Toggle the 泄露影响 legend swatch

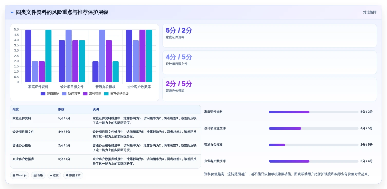tap(43, 94)
